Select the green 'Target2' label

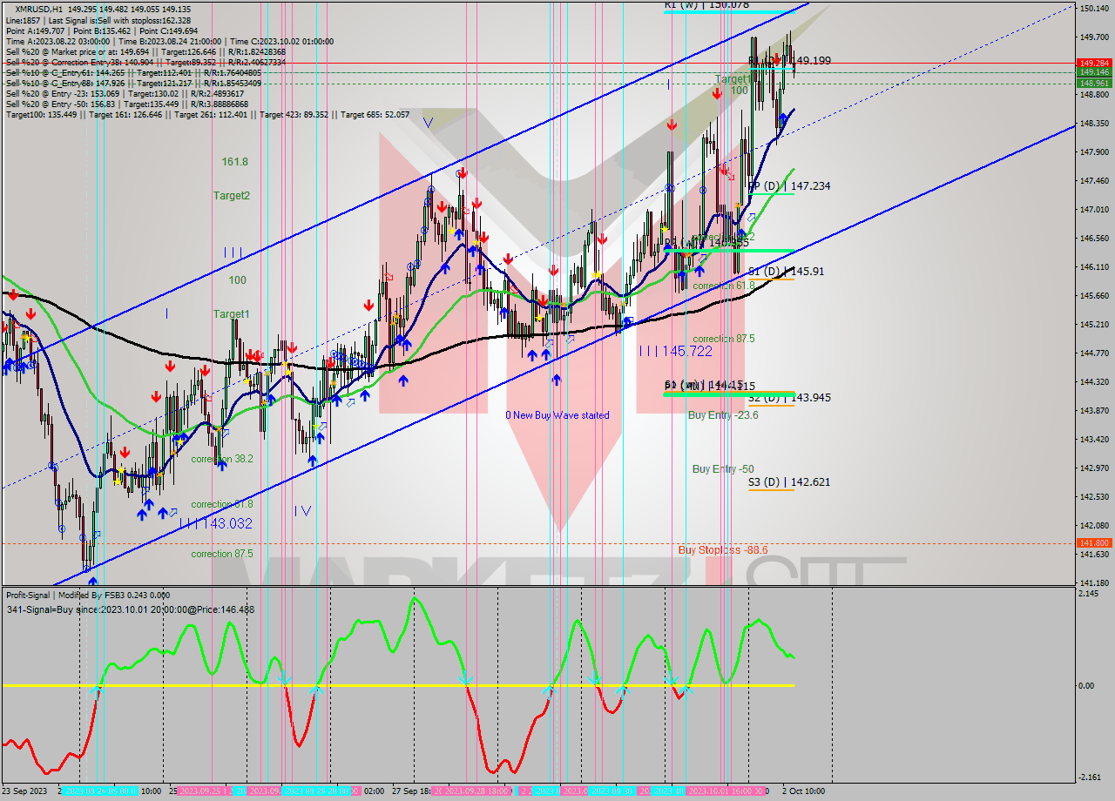click(x=232, y=196)
